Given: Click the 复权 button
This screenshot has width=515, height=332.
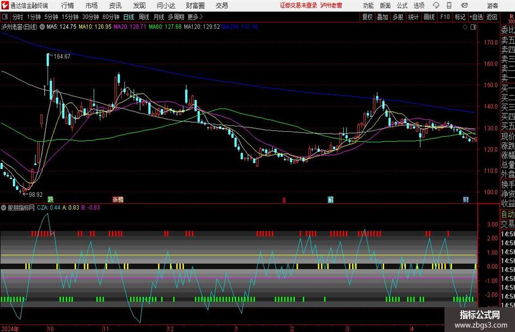Looking at the screenshot, I should (367, 17).
